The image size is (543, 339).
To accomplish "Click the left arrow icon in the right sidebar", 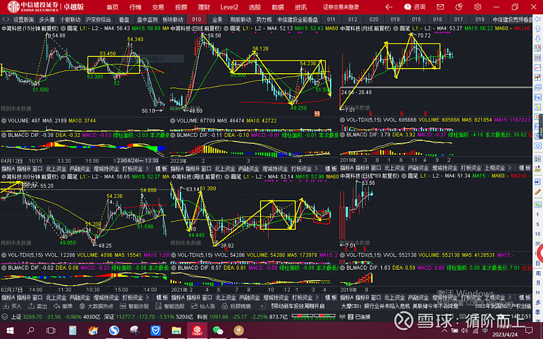I will point(538,20).
